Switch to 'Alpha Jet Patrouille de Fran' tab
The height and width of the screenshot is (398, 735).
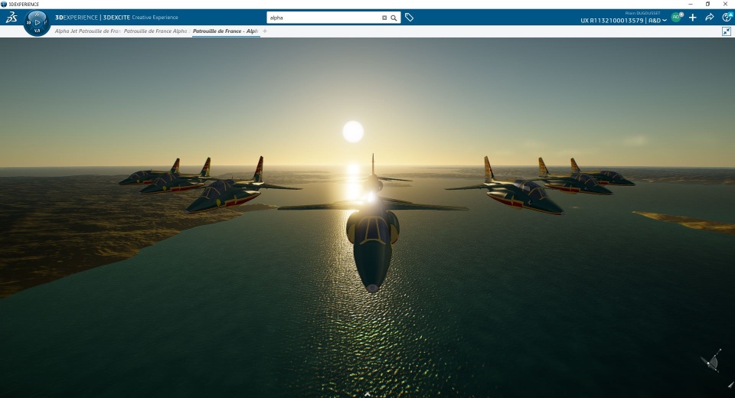[87, 31]
